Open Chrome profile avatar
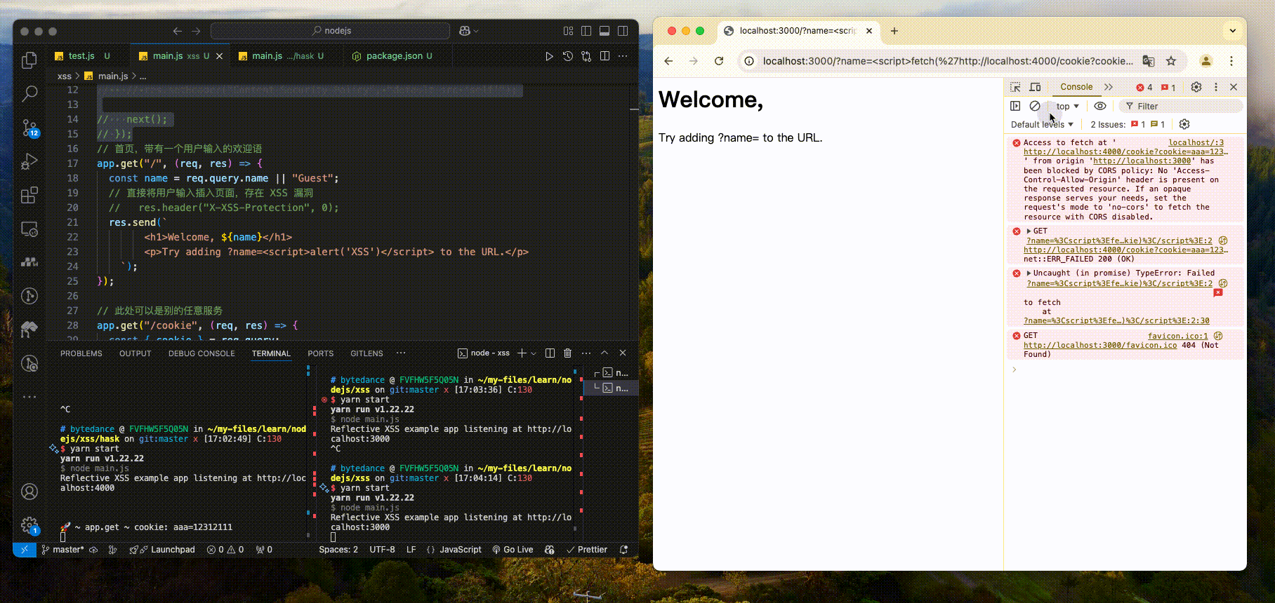The image size is (1275, 603). pyautogui.click(x=1206, y=61)
